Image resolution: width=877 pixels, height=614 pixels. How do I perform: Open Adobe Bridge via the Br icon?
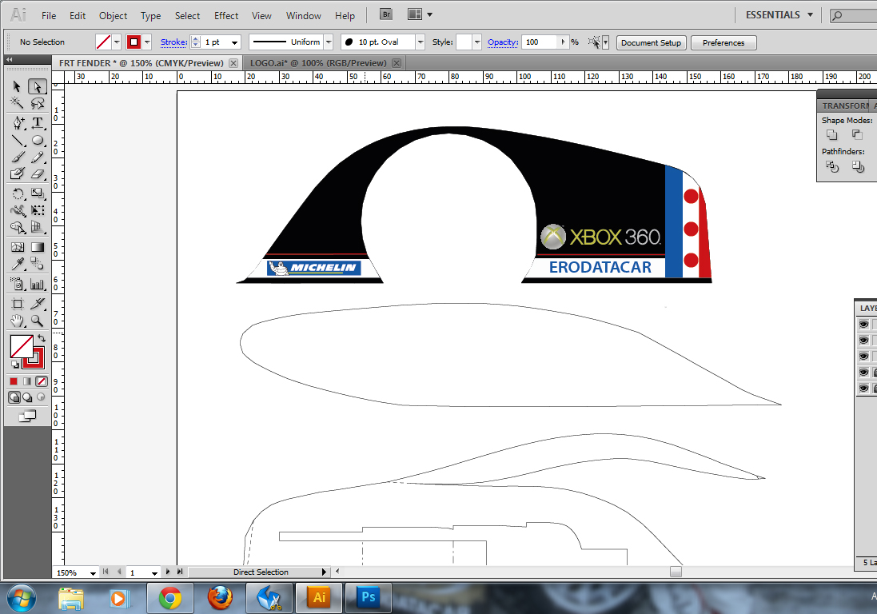(x=386, y=14)
